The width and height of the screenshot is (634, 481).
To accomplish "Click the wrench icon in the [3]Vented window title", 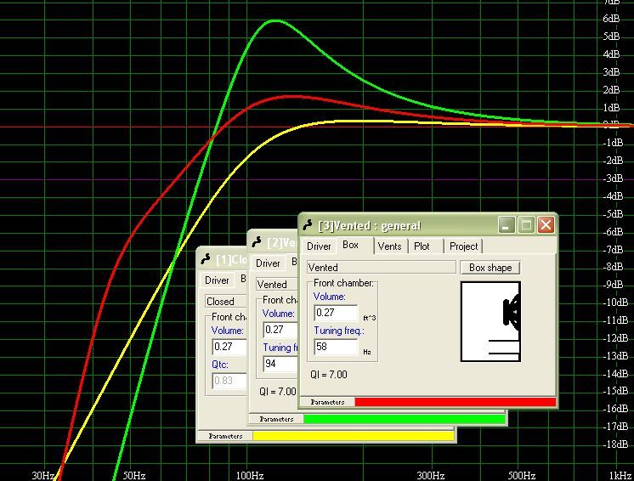I will point(309,225).
